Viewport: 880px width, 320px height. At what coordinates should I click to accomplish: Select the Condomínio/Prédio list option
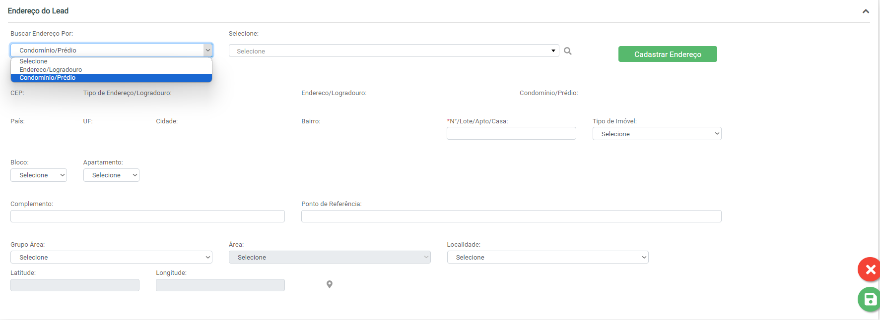point(48,78)
